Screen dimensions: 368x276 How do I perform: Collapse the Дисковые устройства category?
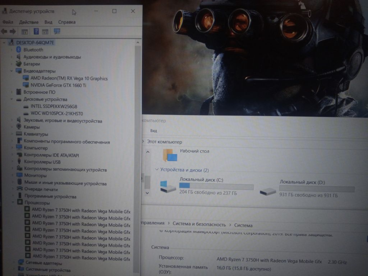click(x=11, y=99)
